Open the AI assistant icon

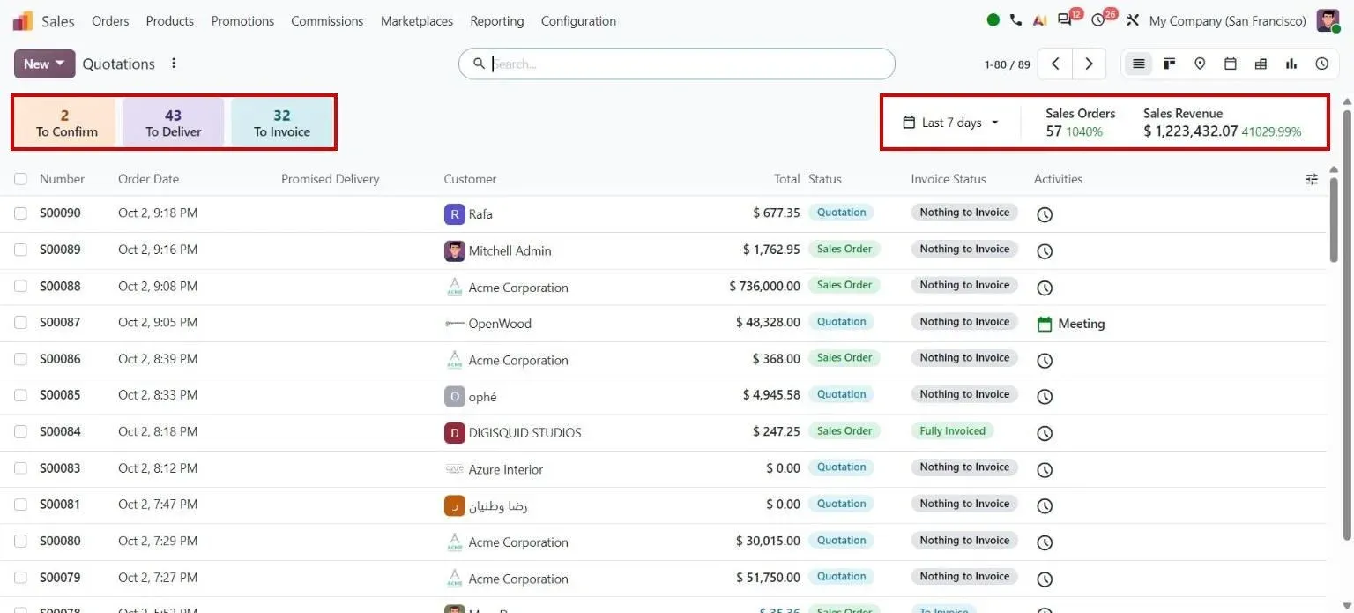[x=1040, y=20]
